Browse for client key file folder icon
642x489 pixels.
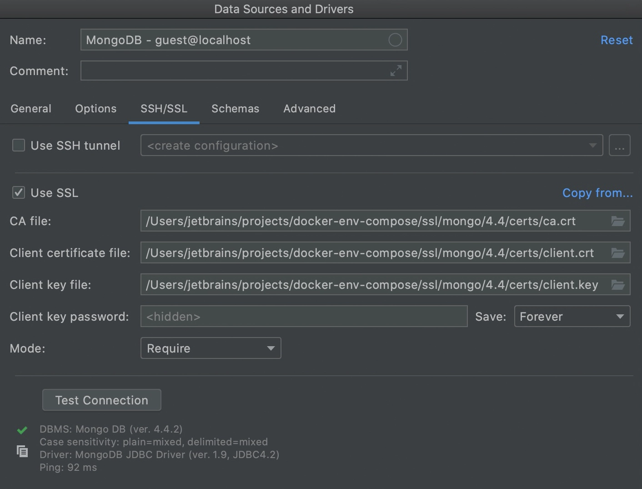click(618, 285)
